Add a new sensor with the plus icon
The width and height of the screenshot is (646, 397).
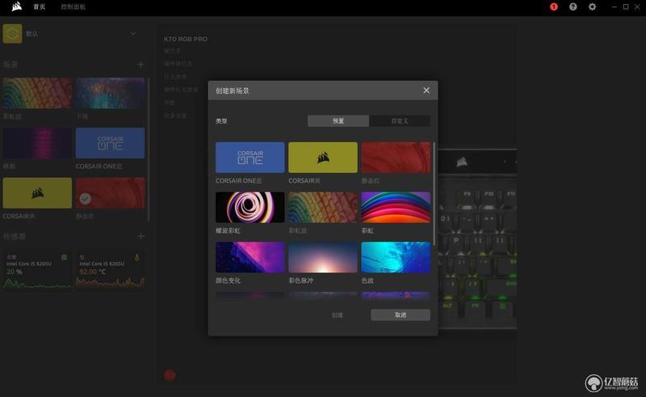[x=141, y=236]
